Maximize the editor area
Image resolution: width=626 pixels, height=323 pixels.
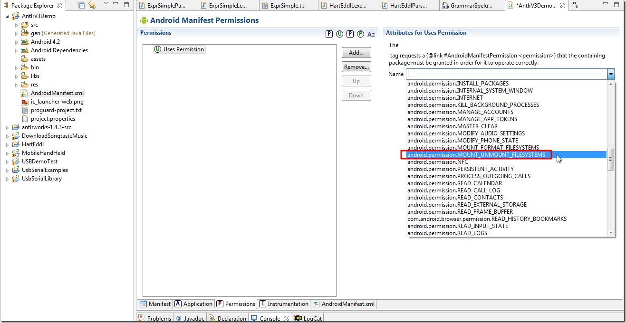tap(616, 5)
